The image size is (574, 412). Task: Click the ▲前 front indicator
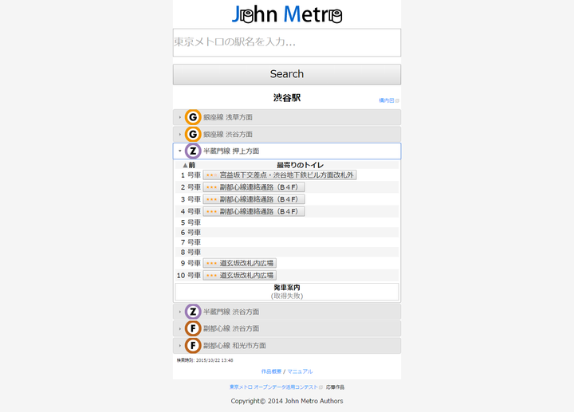tap(189, 165)
